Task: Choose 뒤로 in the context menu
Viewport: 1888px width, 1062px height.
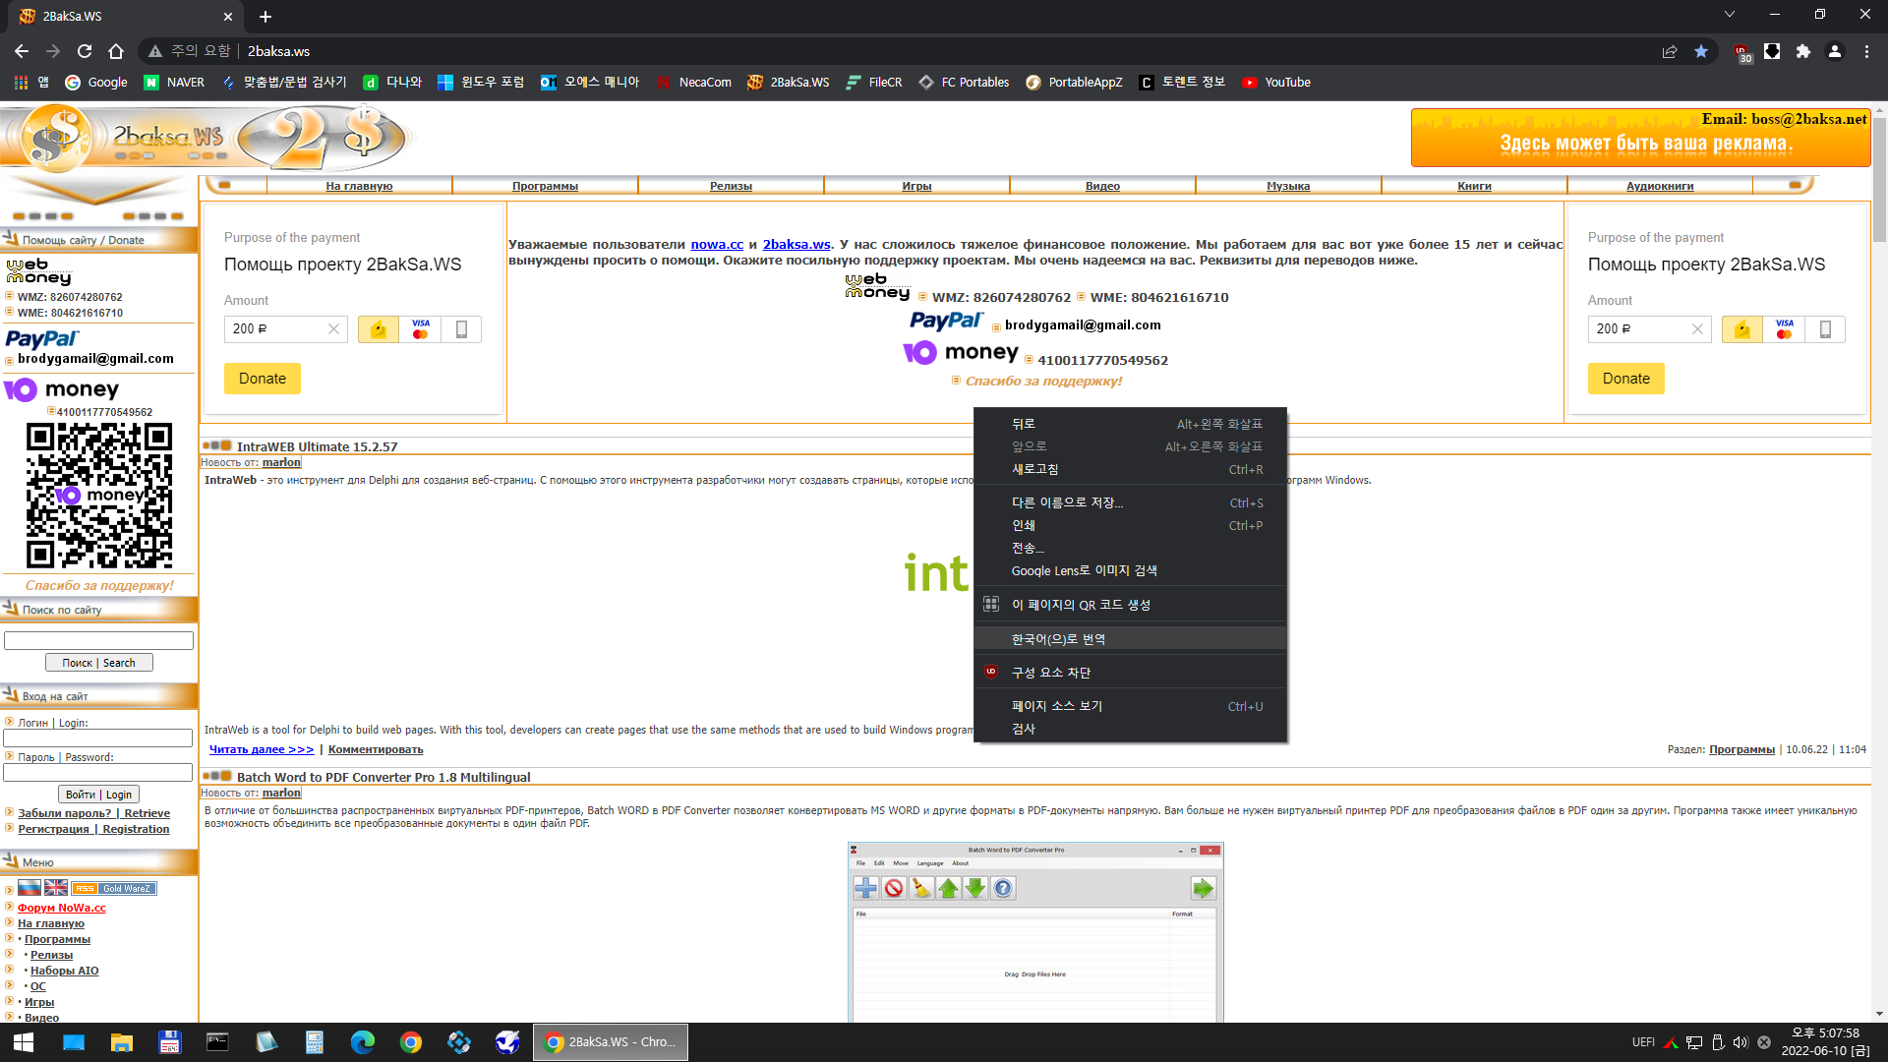Action: (1130, 424)
